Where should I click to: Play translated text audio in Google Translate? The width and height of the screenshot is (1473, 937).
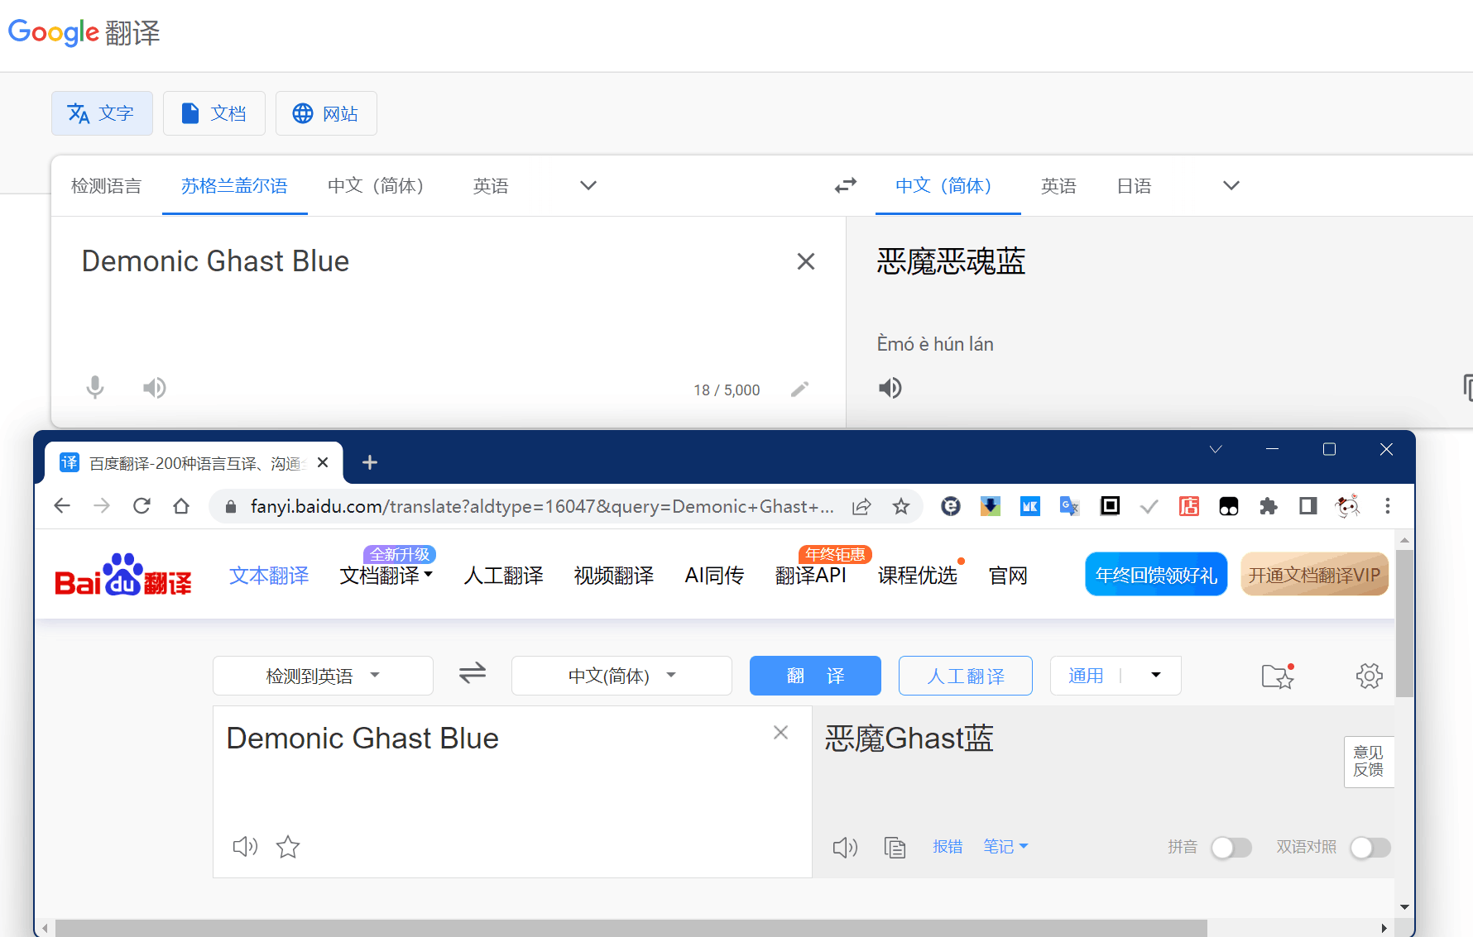click(890, 388)
